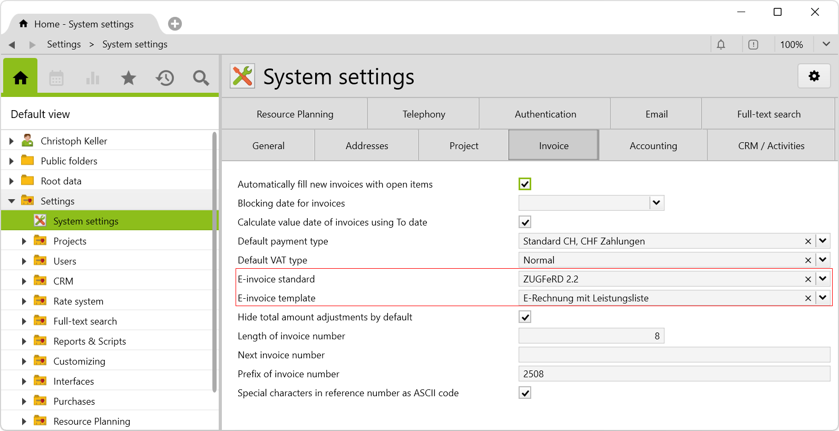Click Settings in the breadcrumb path
The width and height of the screenshot is (839, 431).
[64, 44]
